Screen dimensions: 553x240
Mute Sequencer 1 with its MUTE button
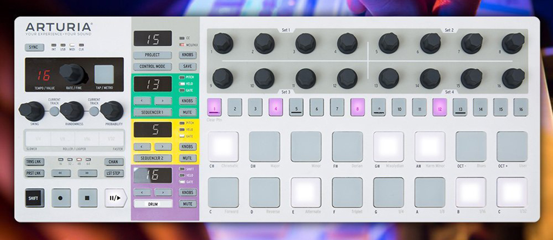pos(187,113)
